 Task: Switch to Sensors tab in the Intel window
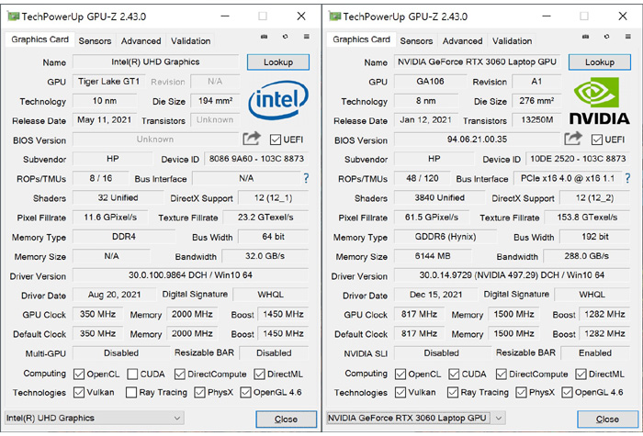[95, 40]
